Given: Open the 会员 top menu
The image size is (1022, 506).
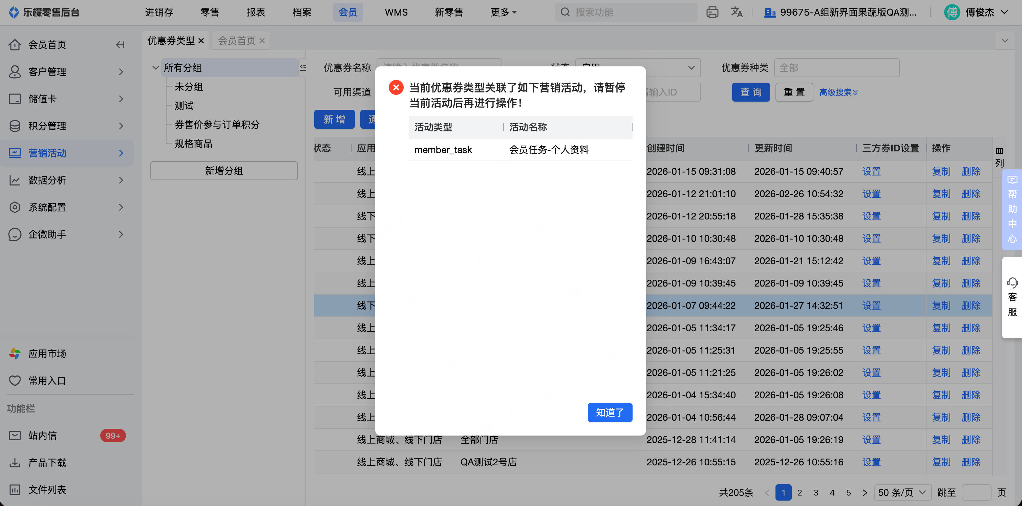Looking at the screenshot, I should tap(347, 12).
